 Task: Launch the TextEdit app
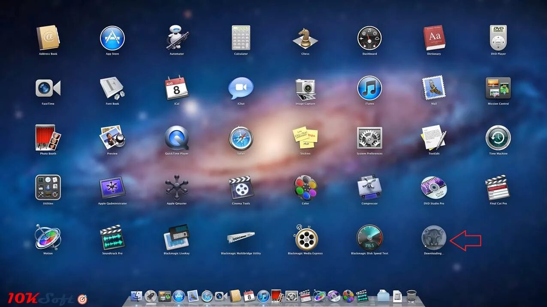tap(434, 138)
